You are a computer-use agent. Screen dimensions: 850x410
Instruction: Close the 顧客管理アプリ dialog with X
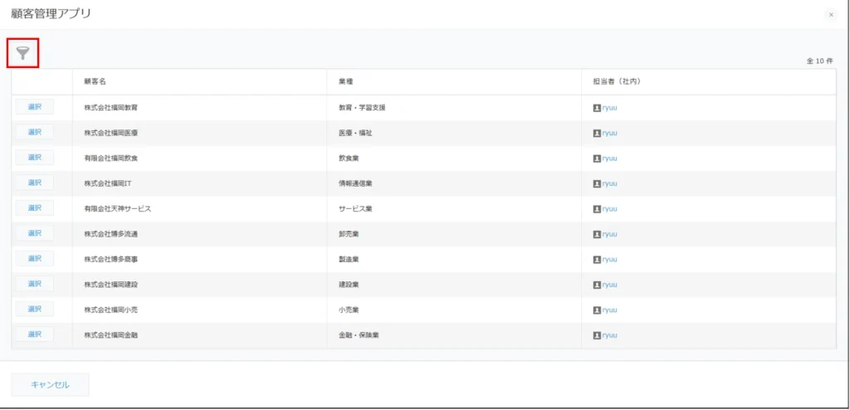[831, 15]
